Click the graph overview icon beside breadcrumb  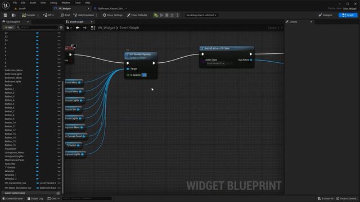pos(93,27)
